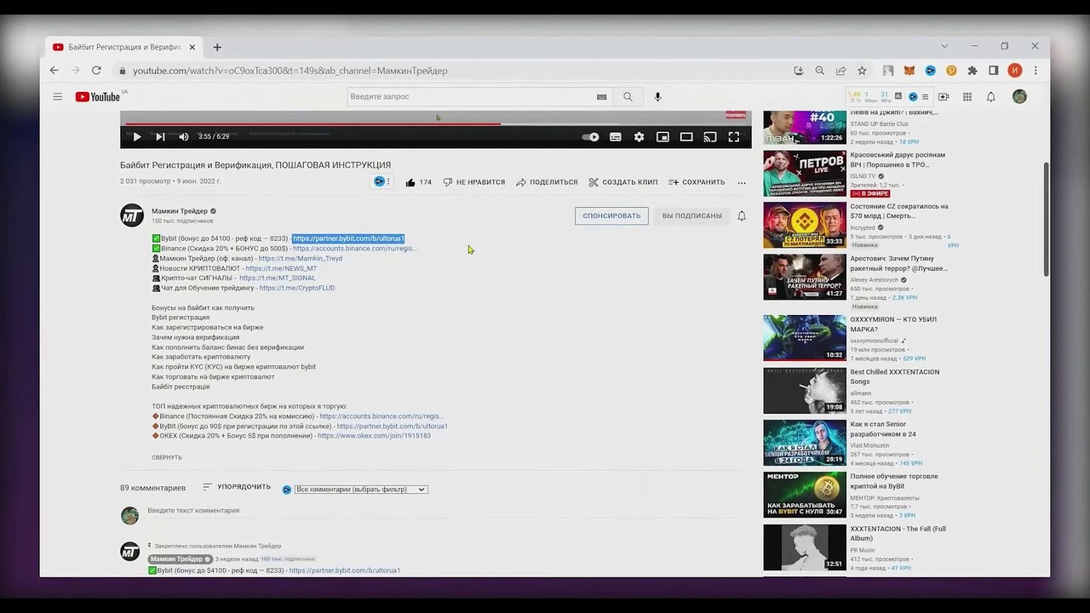
Task: Collapse the description with СВЕРНУТЬ
Action: point(167,457)
